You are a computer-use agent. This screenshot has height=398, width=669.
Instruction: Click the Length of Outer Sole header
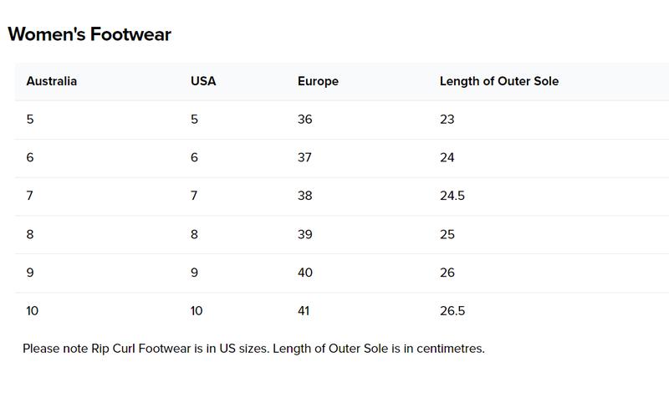[499, 81]
